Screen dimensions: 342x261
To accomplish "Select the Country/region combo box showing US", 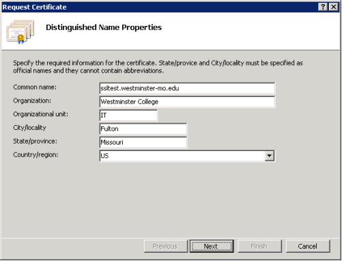I will [187, 156].
